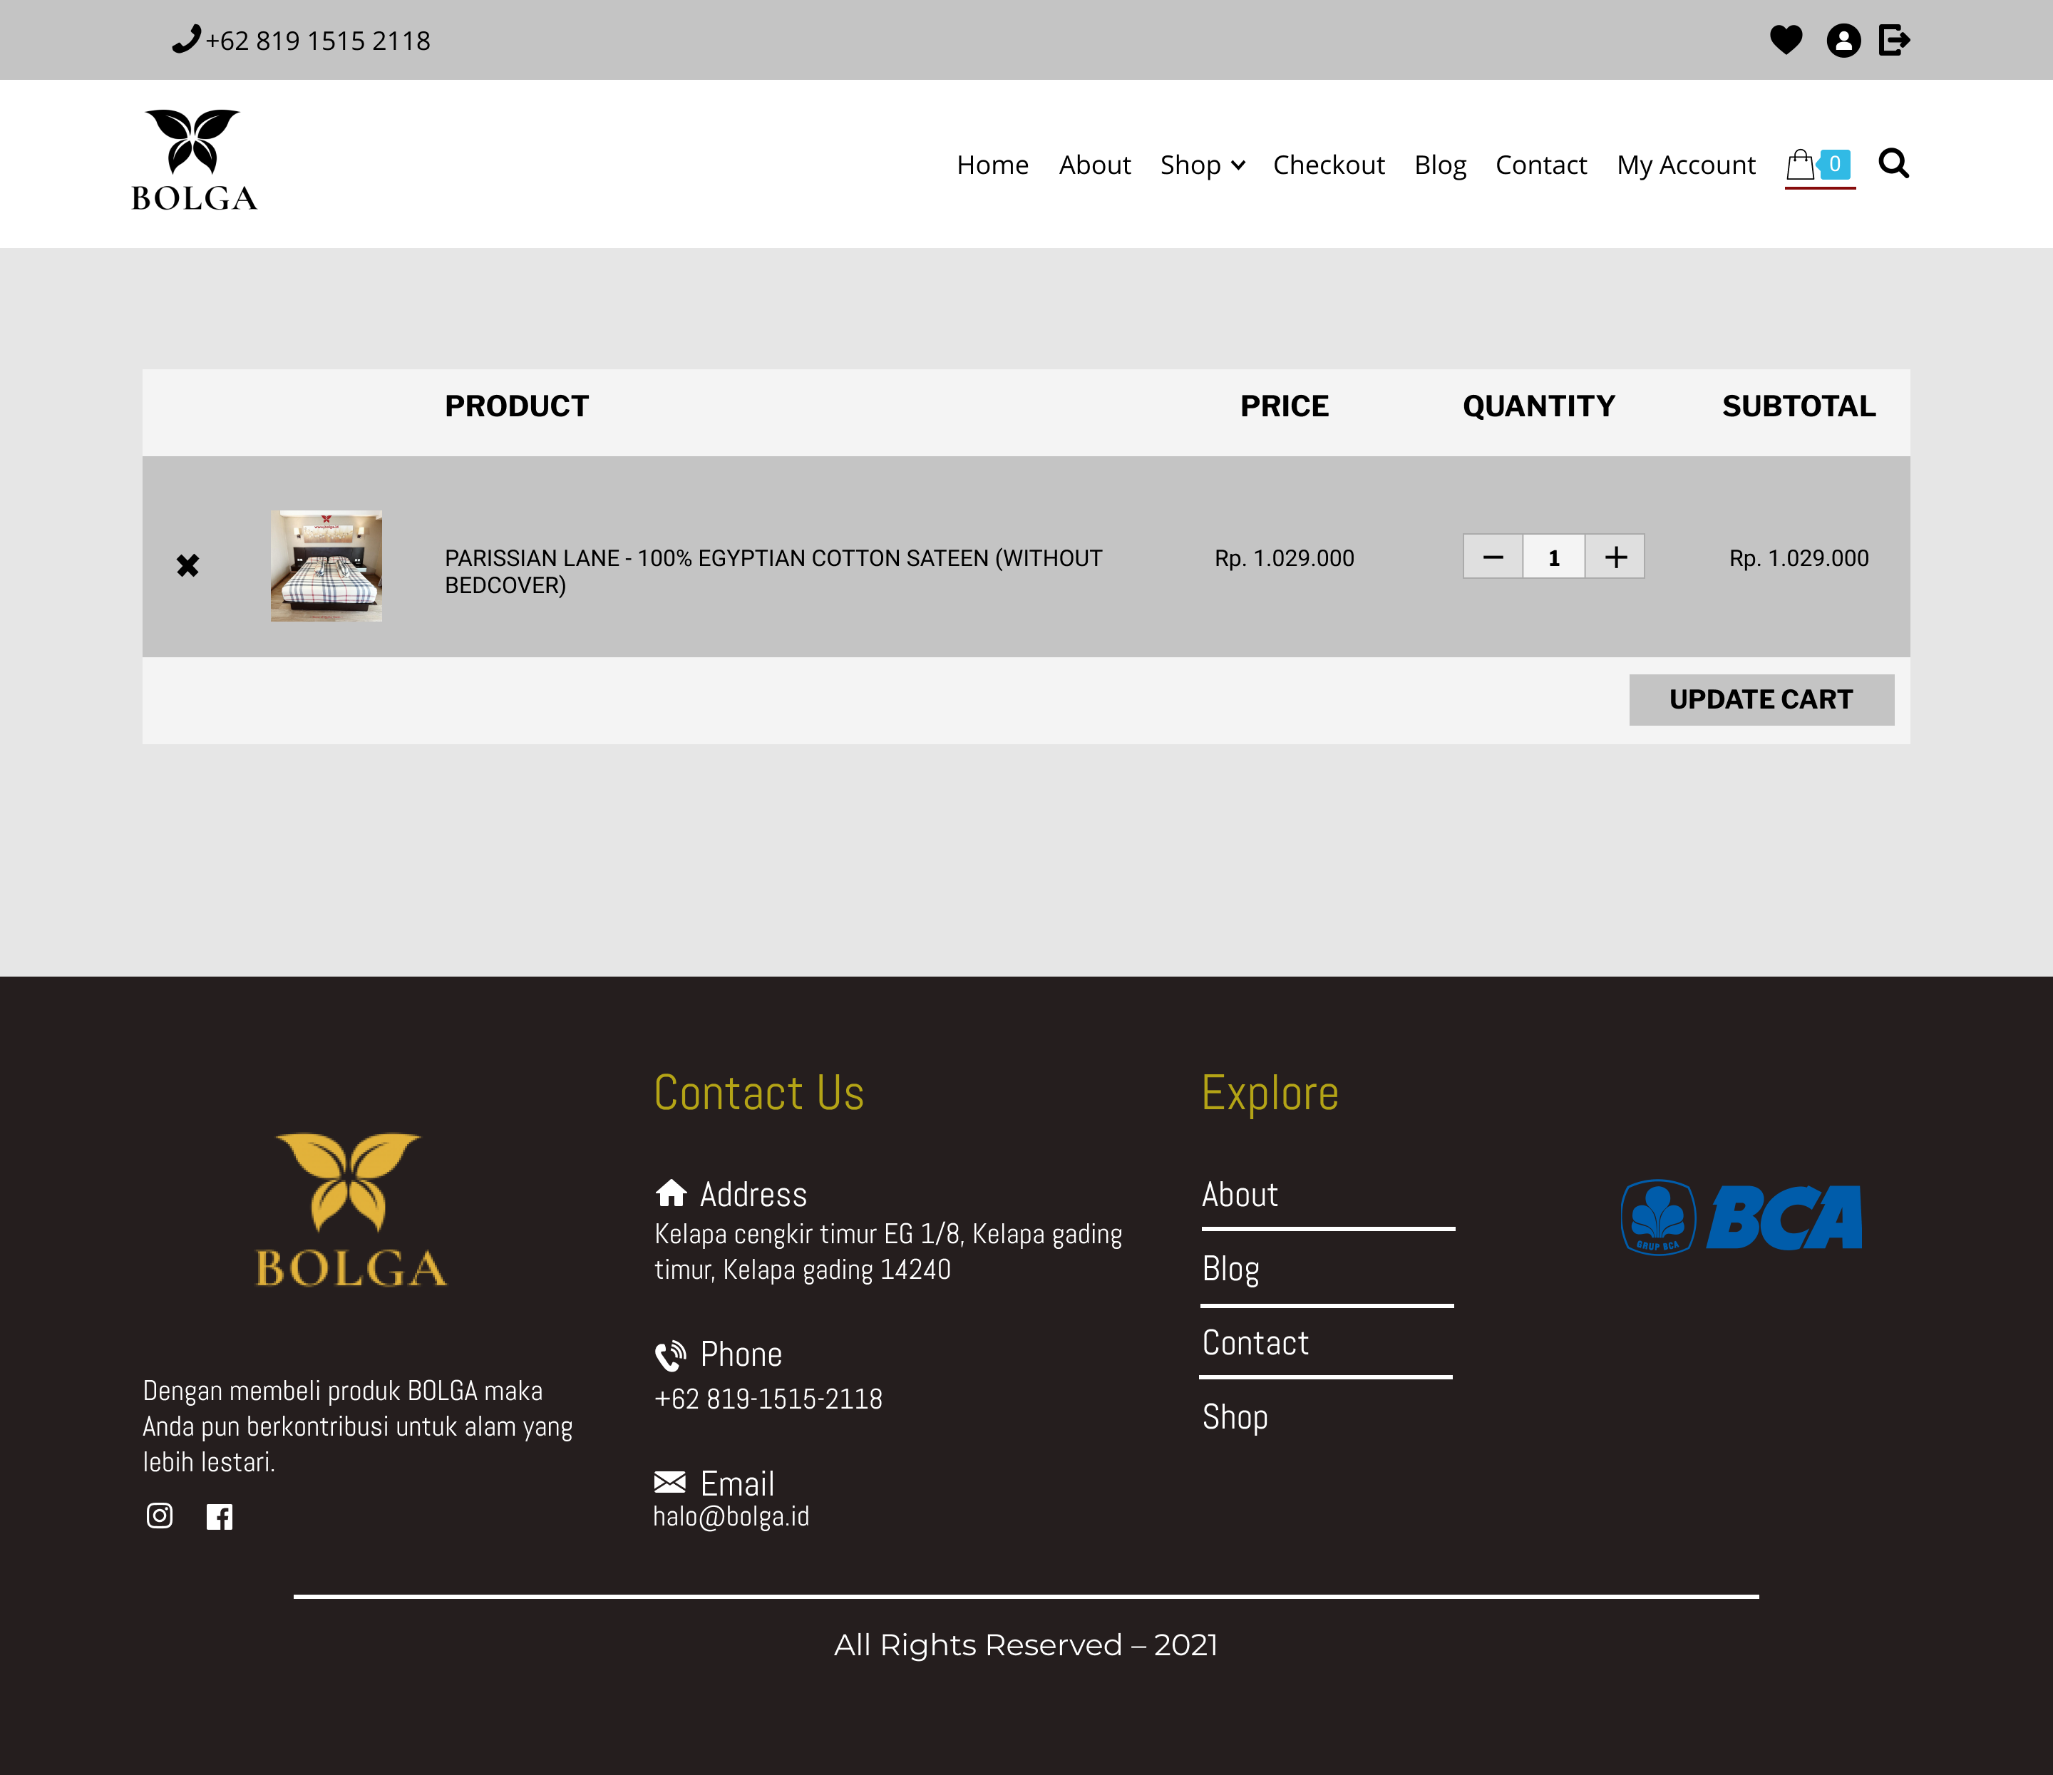Screen dimensions: 2053x1775
Task: Open the About page from the header menu
Action: click(x=1094, y=165)
